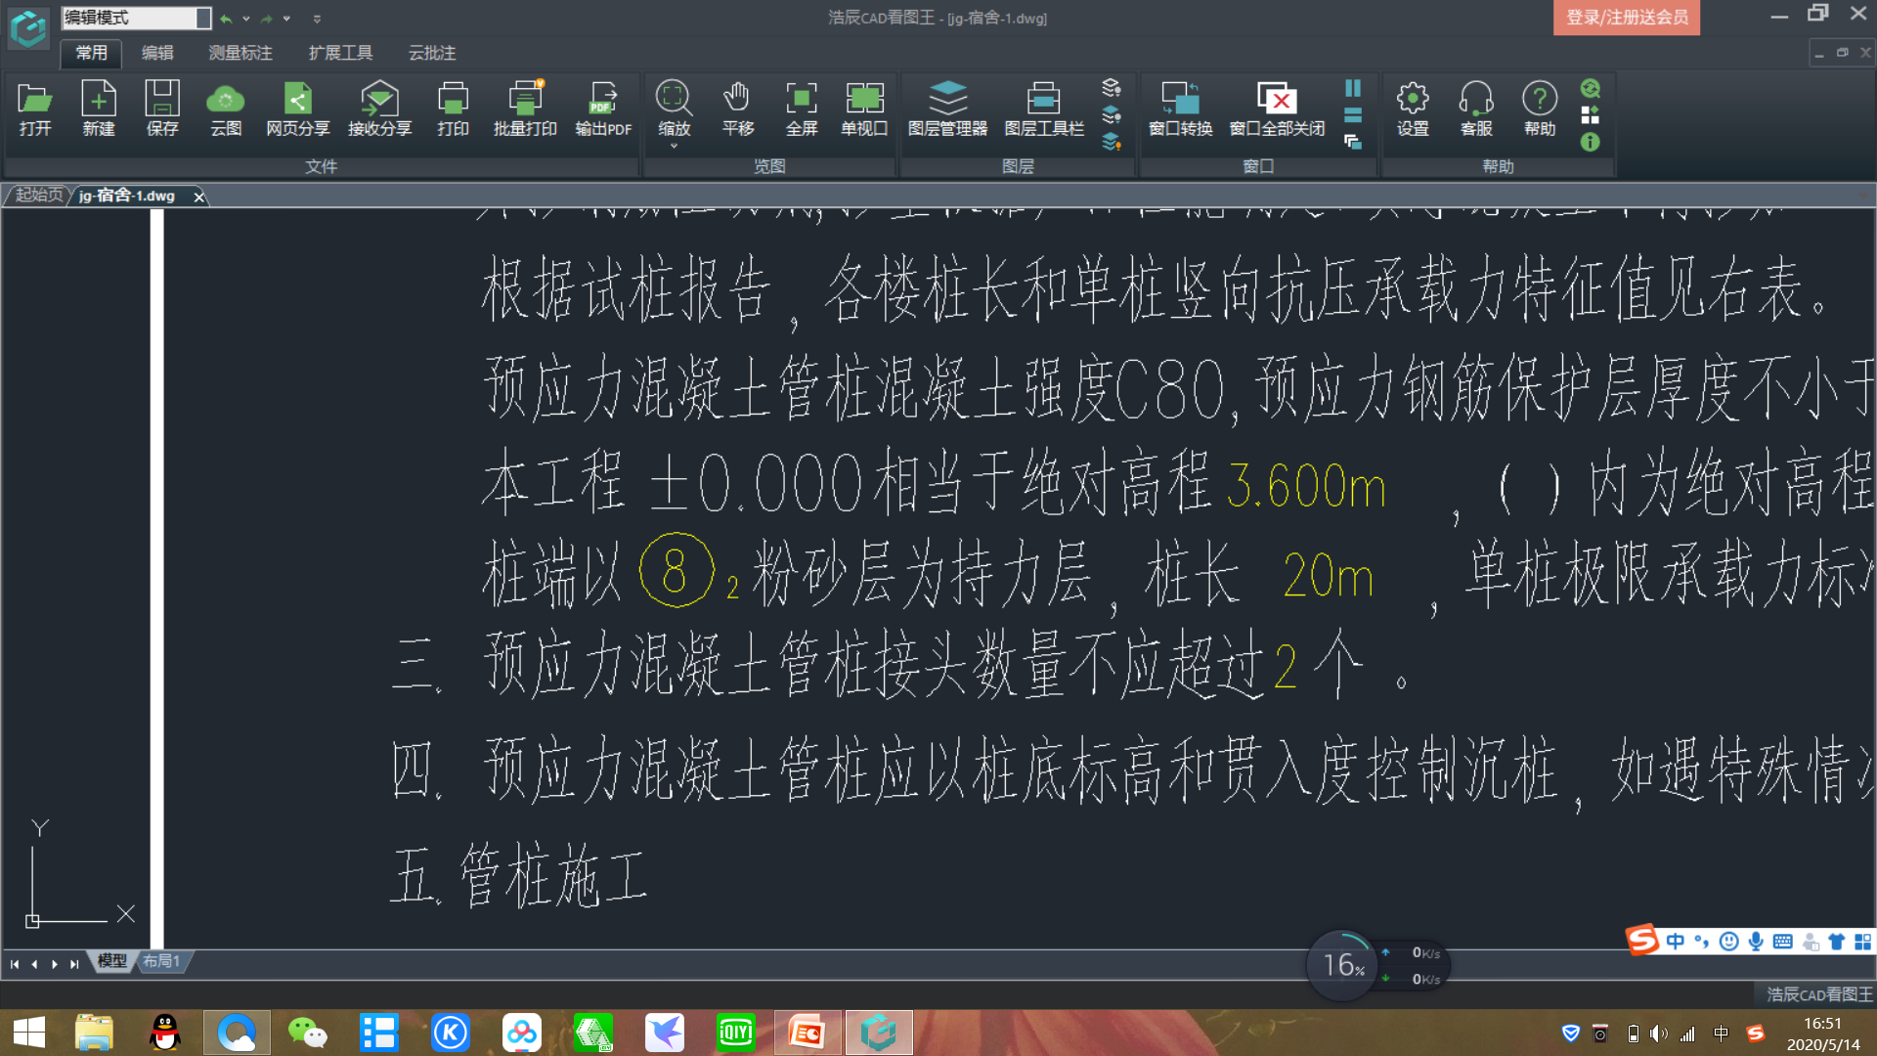Tile windows vertically icon
Screen dimensions: 1877x1056
1353,88
